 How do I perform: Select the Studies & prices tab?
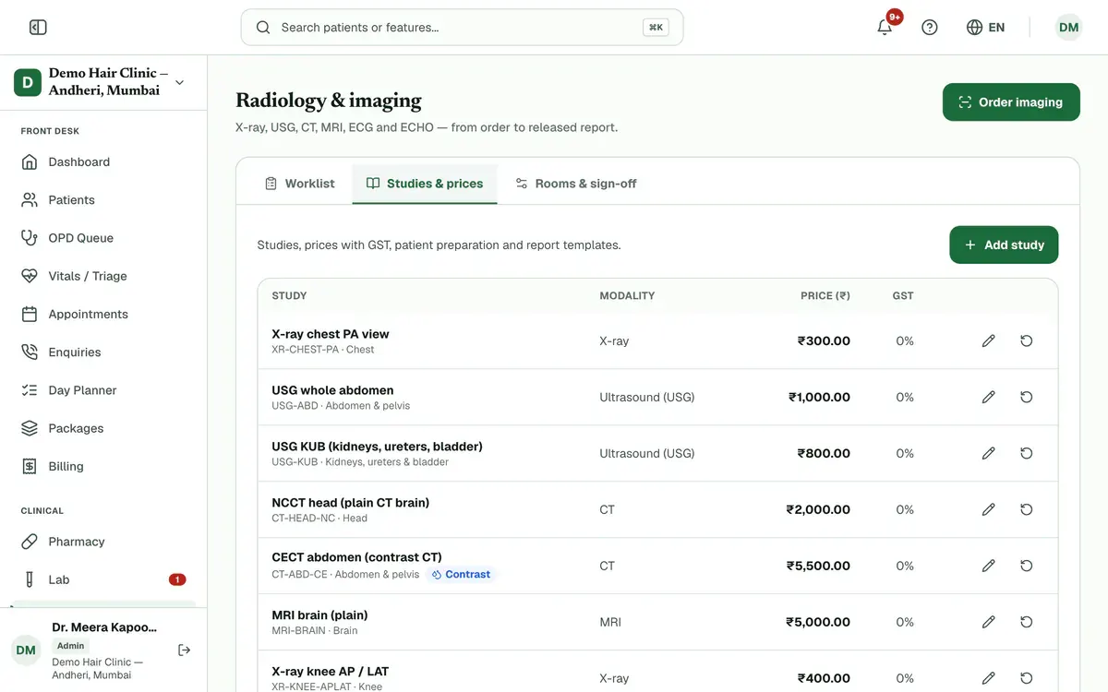pos(425,184)
